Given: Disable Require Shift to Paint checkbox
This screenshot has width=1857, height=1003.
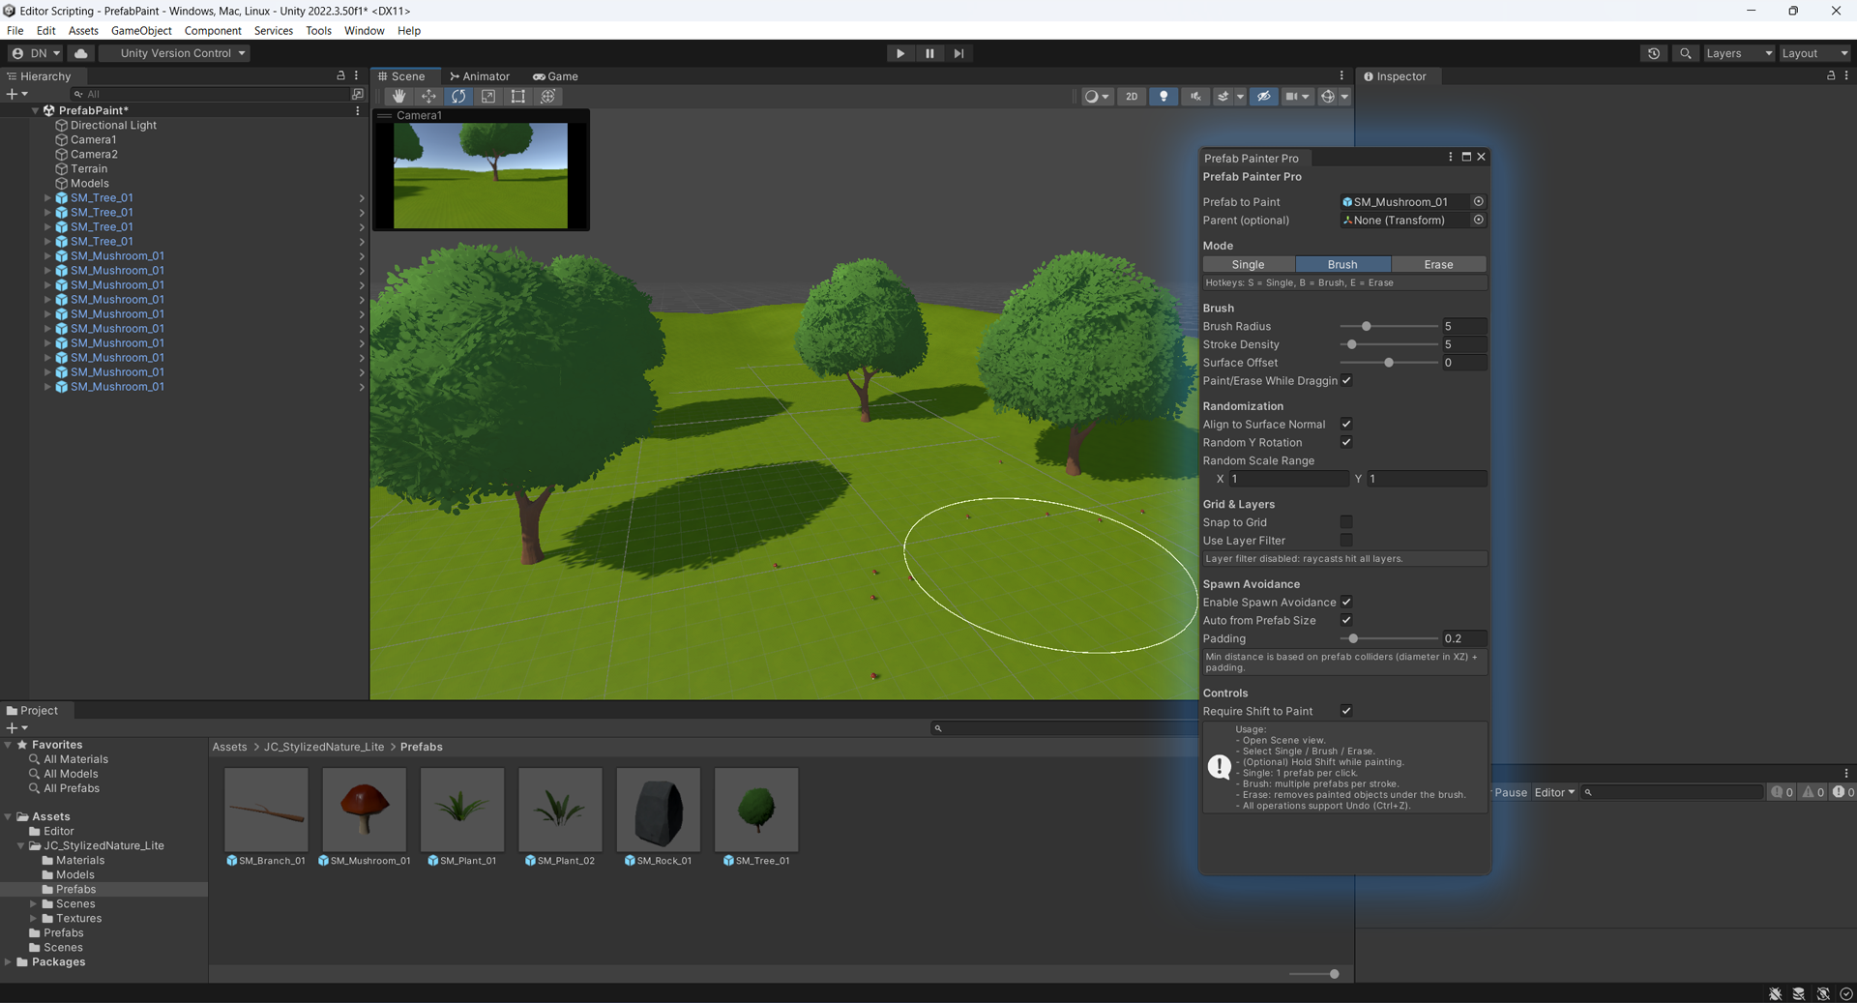Looking at the screenshot, I should [1346, 711].
